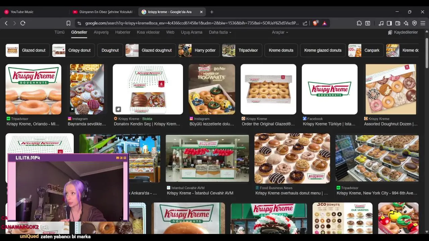The image size is (429, 241).
Task: Select the Uçuş Arama filter
Action: click(191, 32)
